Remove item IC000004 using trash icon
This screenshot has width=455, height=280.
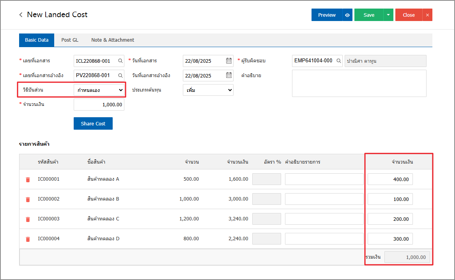(28, 239)
